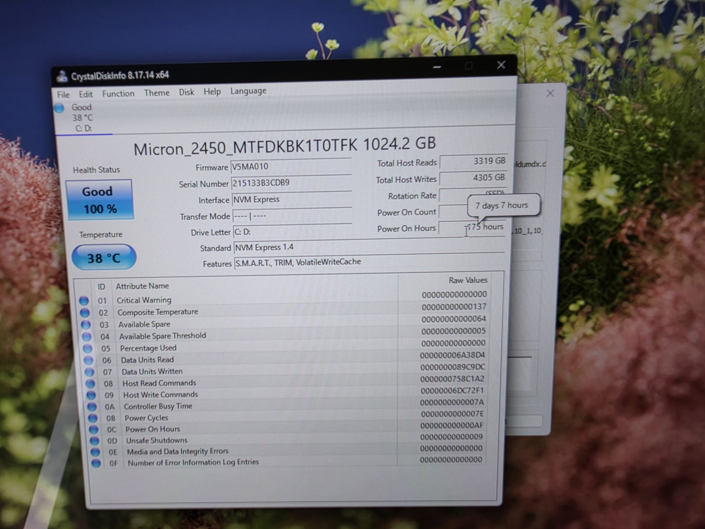Click the ID column header

click(101, 287)
